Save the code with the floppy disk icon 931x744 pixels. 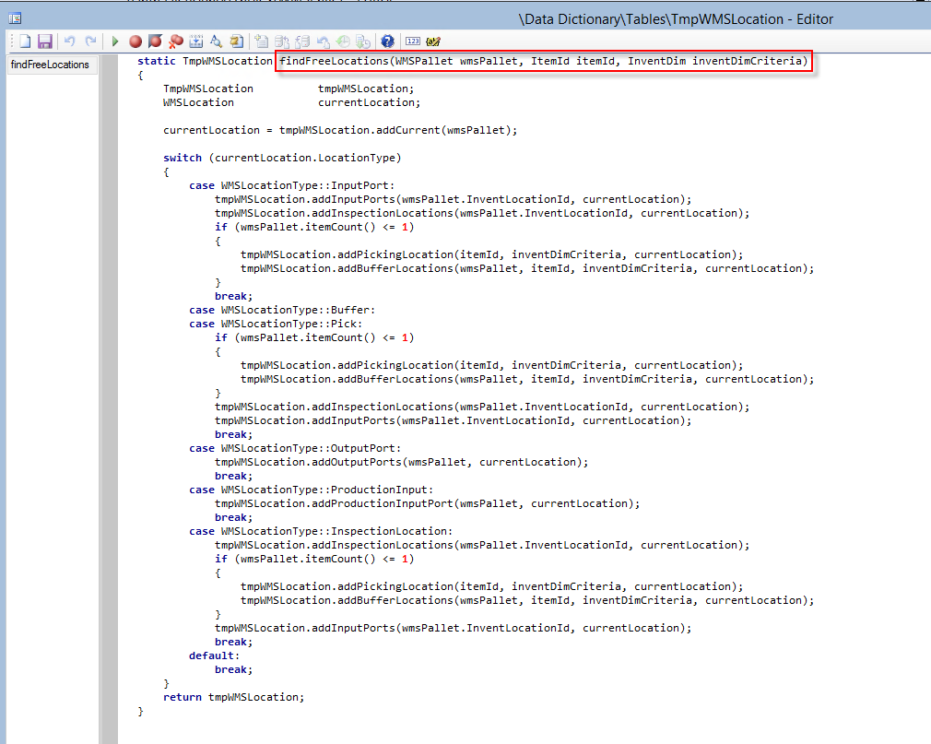click(44, 41)
